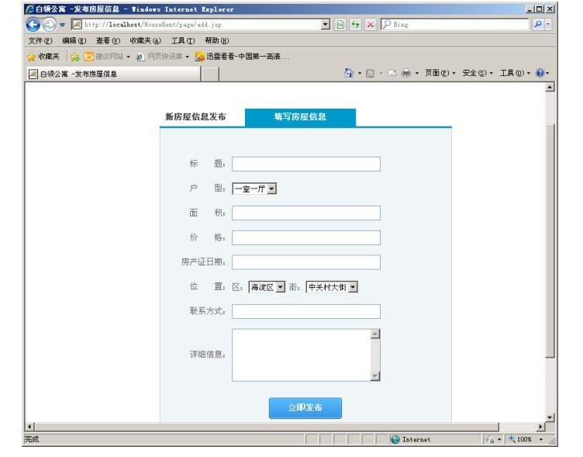Open the 安全(S) command bar menu
583x457 pixels.
coord(478,73)
